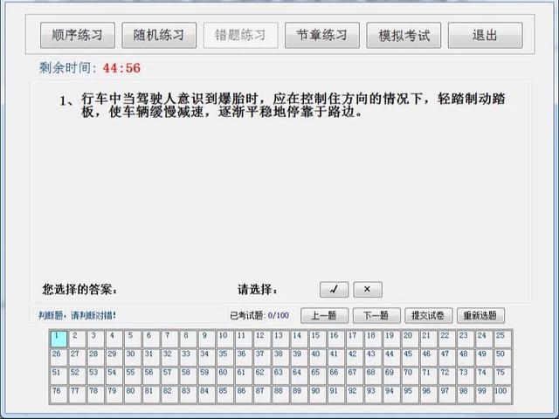Open question 100 cell
This screenshot has height=419, width=559.
[503, 395]
